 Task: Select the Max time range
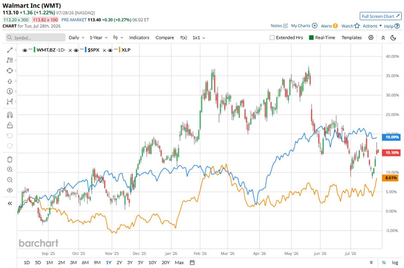[179, 262]
